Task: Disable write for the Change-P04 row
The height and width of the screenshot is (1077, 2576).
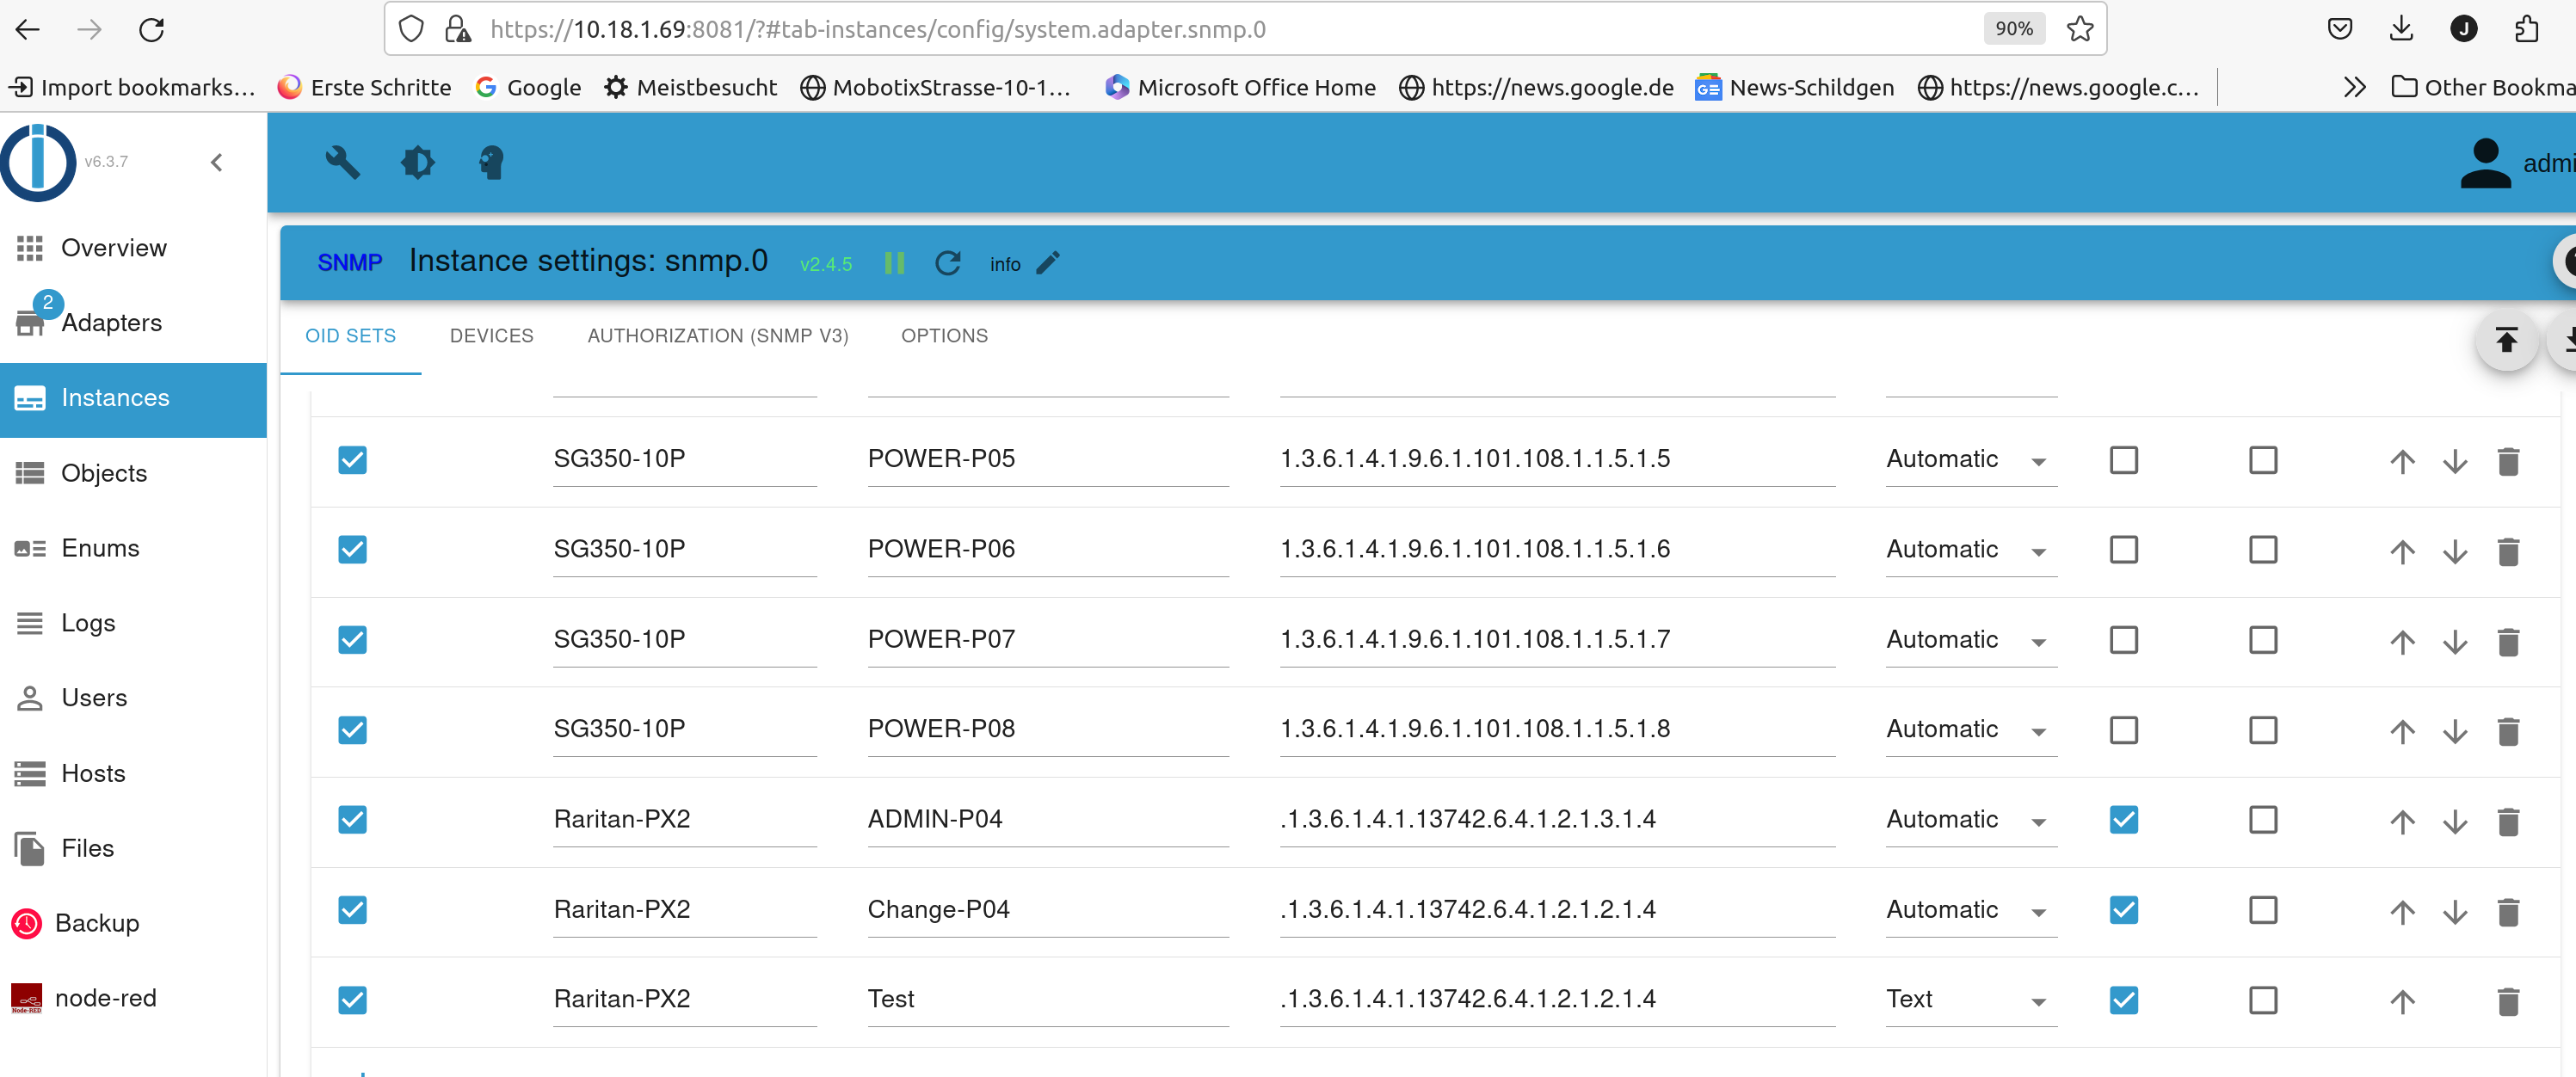Action: [2123, 910]
